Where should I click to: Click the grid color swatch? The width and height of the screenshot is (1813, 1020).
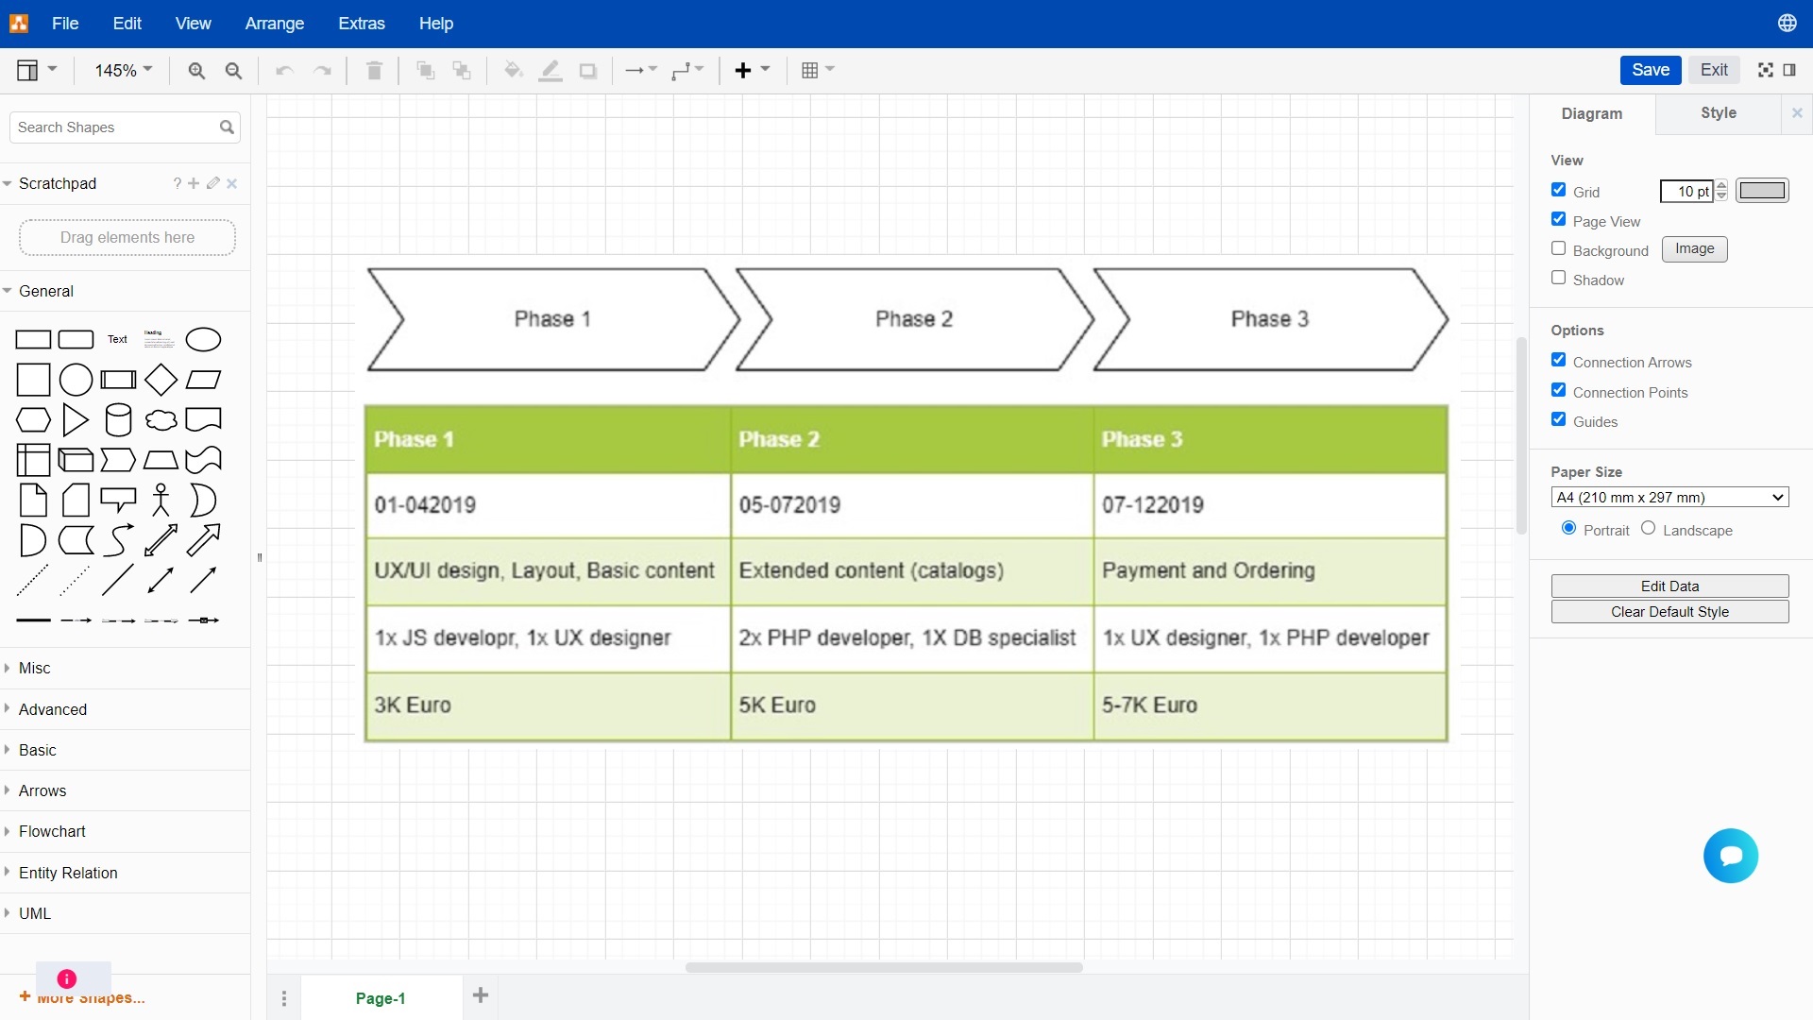[1761, 191]
